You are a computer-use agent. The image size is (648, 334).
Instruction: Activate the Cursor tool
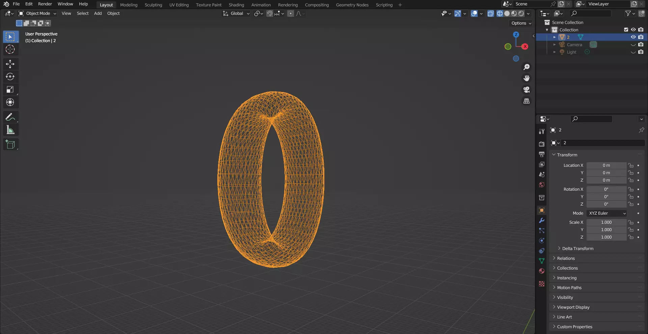[x=10, y=50]
